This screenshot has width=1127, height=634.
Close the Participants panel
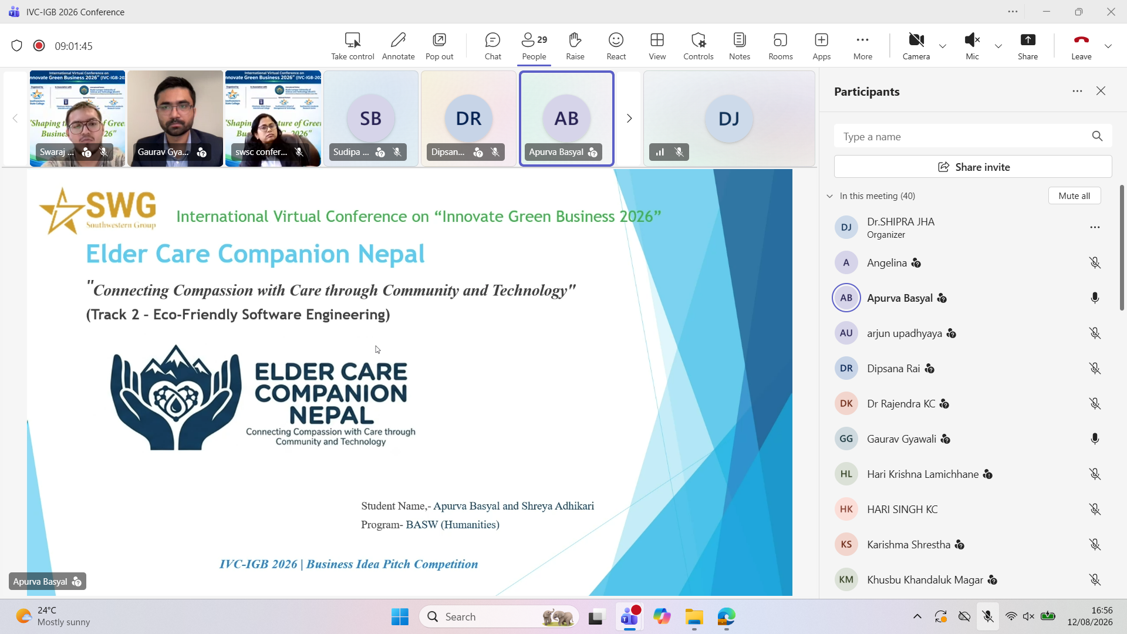click(1101, 91)
